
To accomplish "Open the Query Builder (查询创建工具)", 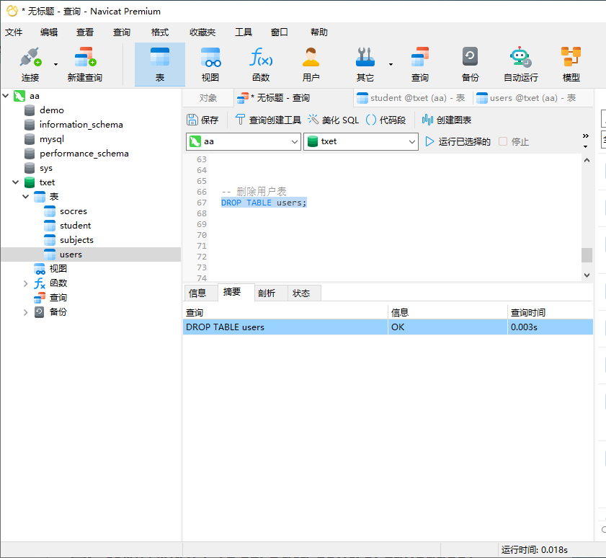I will [268, 120].
